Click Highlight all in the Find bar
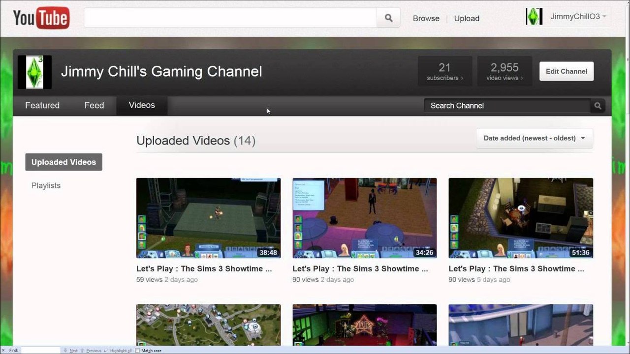This screenshot has height=354, width=630. coord(118,351)
